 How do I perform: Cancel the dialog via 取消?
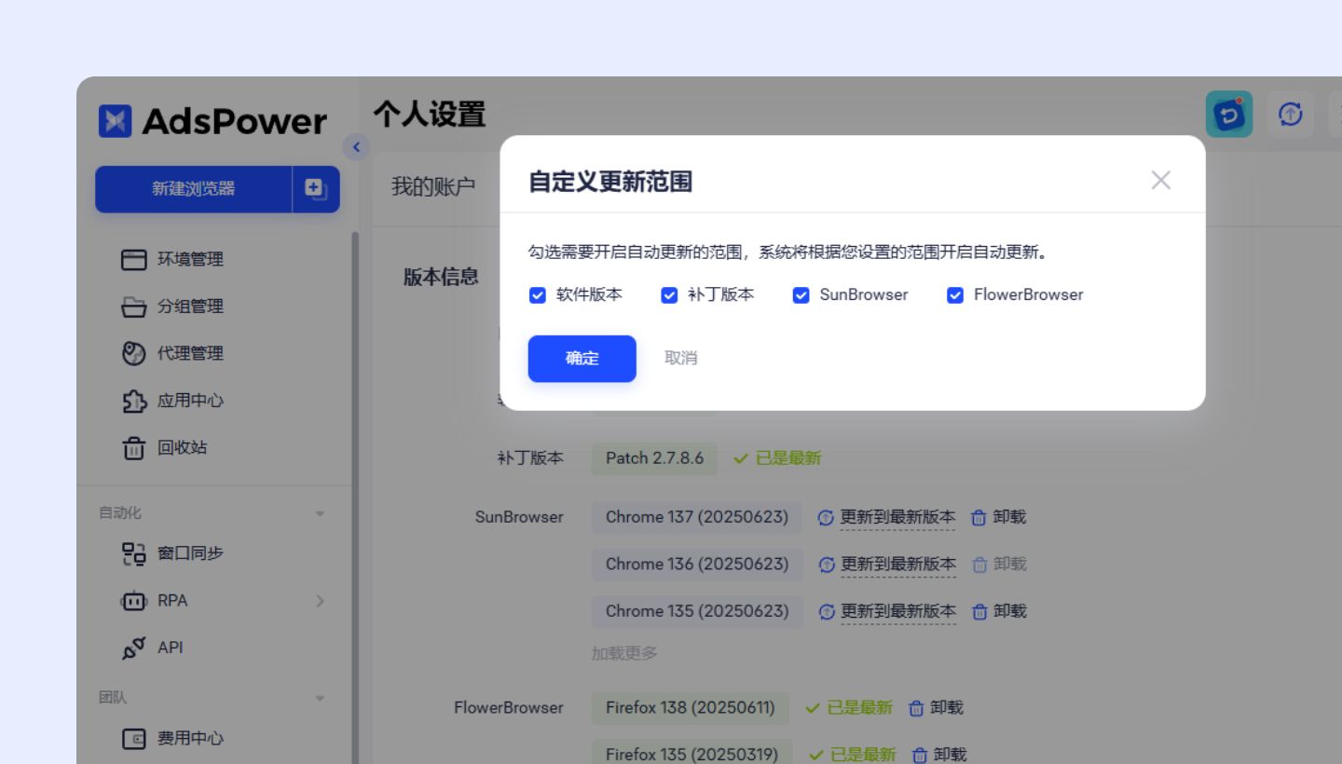click(x=681, y=359)
